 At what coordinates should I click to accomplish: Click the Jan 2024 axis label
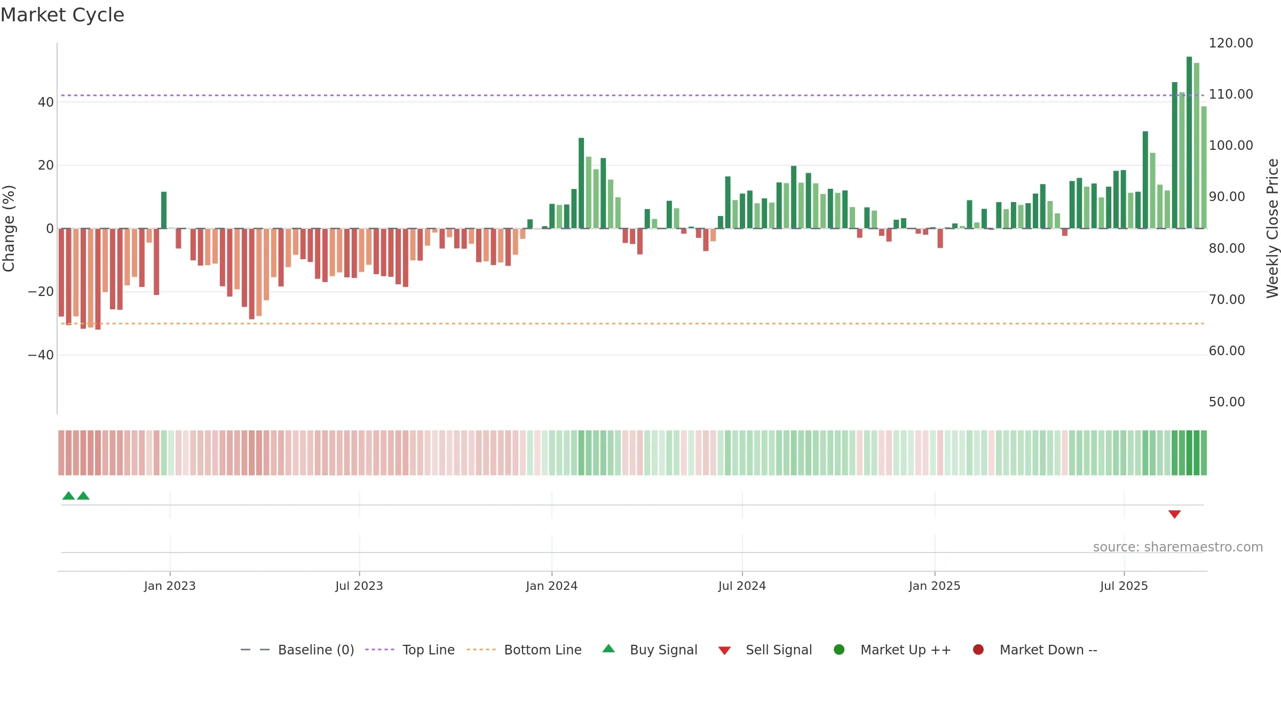click(x=551, y=586)
